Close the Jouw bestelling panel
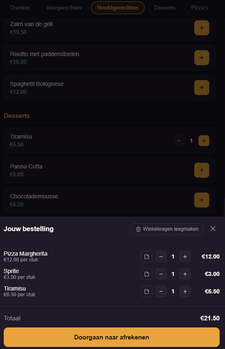The image size is (225, 349). click(213, 229)
